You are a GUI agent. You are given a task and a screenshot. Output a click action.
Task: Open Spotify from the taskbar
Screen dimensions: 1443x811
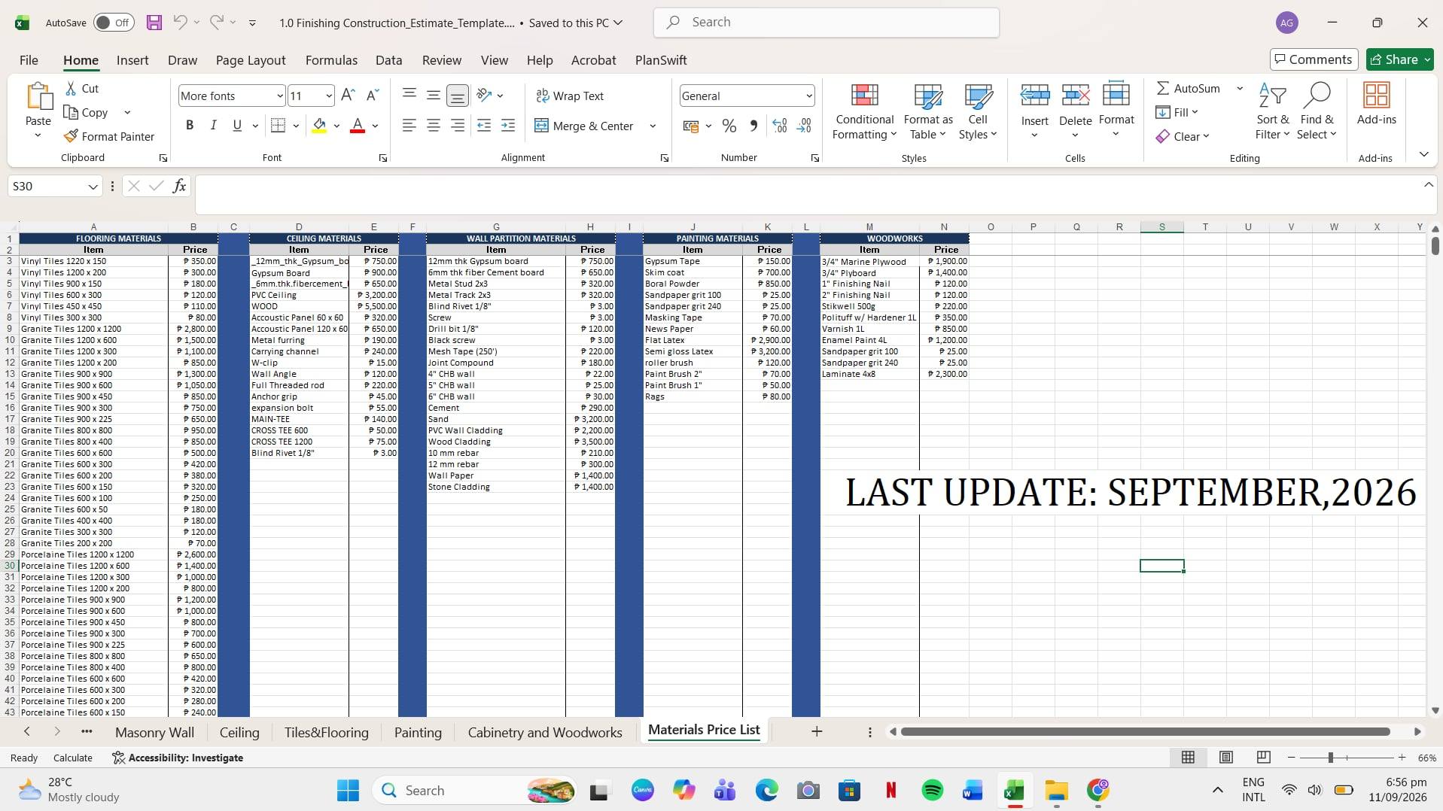pyautogui.click(x=932, y=790)
